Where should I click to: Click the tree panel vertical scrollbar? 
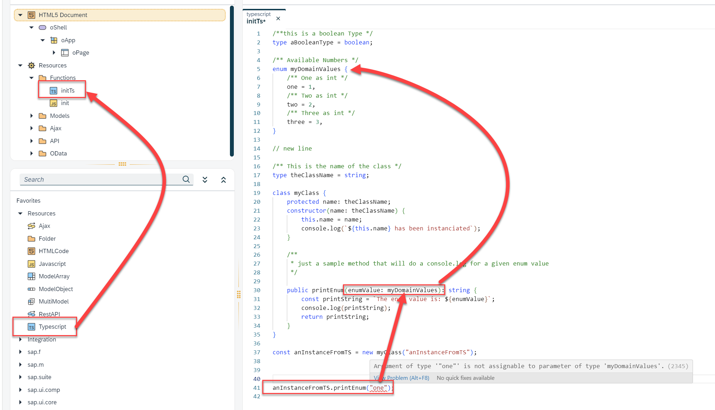[232, 81]
